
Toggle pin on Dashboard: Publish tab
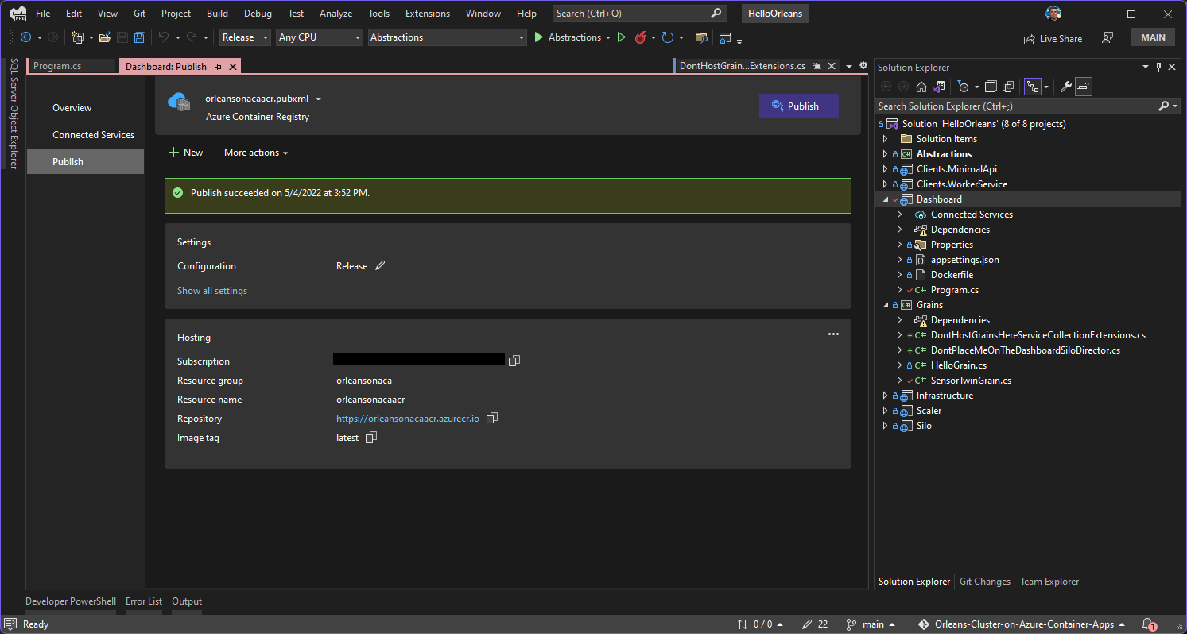click(218, 67)
